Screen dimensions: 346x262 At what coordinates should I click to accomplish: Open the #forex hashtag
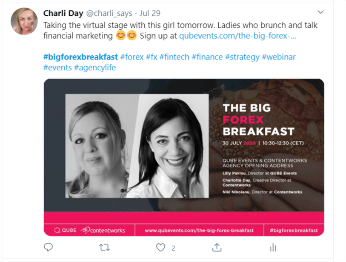tap(132, 57)
